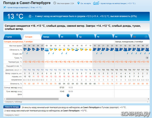Open См. на карте link
Image resolution: width=152 pixels, height=118 pixels.
pos(85,3)
